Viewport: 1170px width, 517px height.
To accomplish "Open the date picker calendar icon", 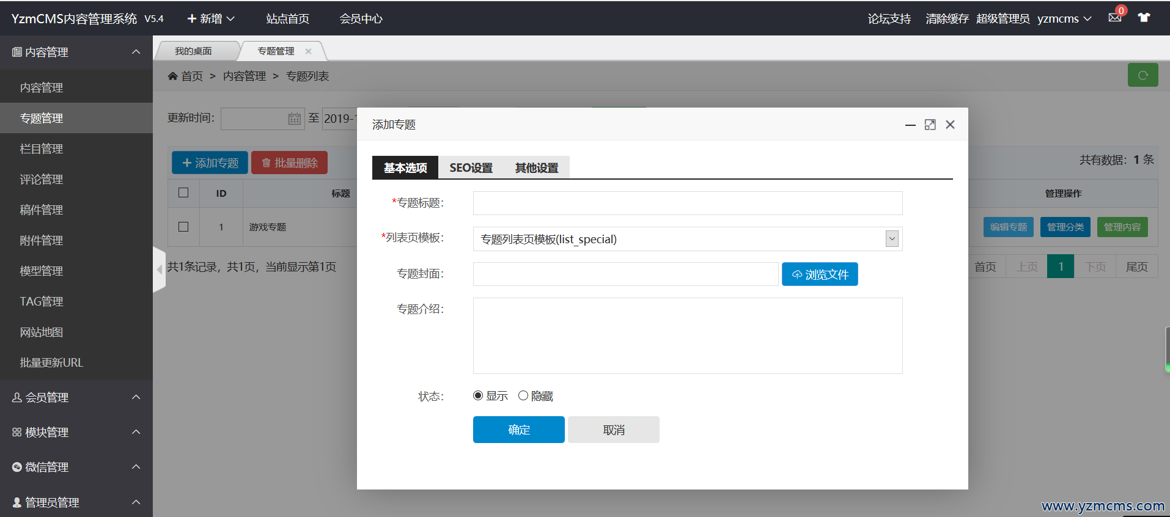I will pyautogui.click(x=294, y=119).
